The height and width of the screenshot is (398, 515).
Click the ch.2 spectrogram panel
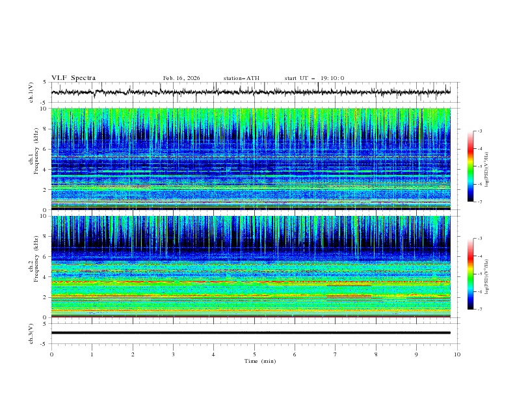tap(250, 267)
